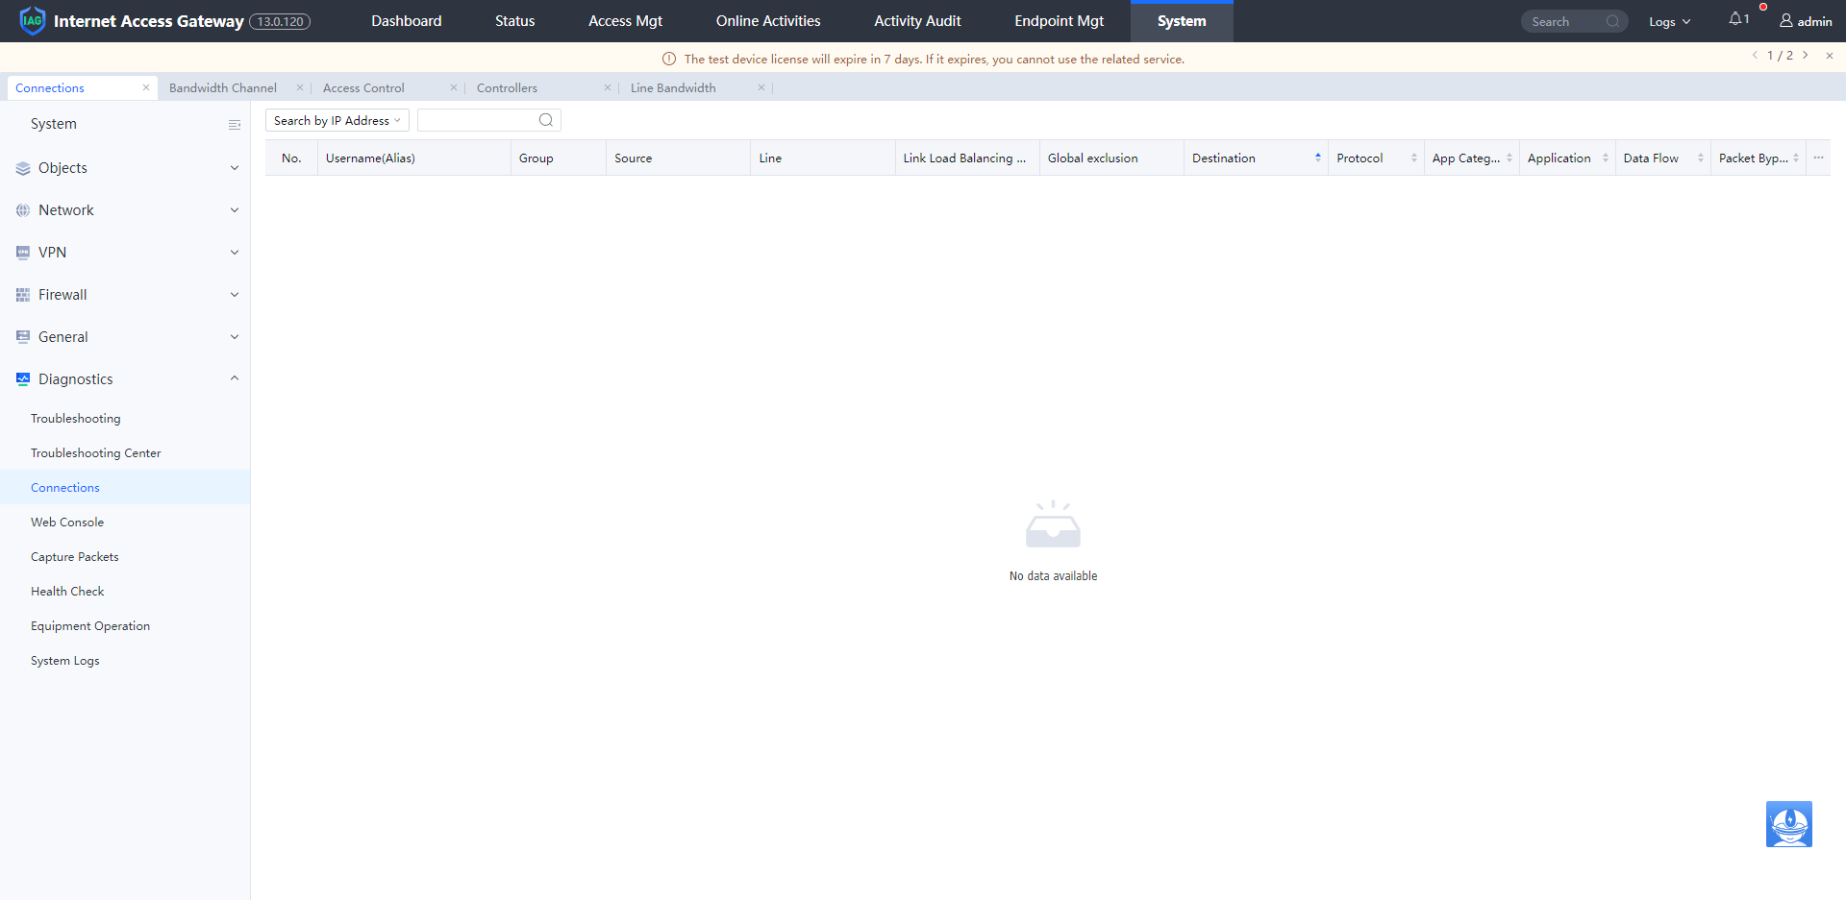Click the connections search input field
This screenshot has height=900, width=1846.
(x=477, y=120)
